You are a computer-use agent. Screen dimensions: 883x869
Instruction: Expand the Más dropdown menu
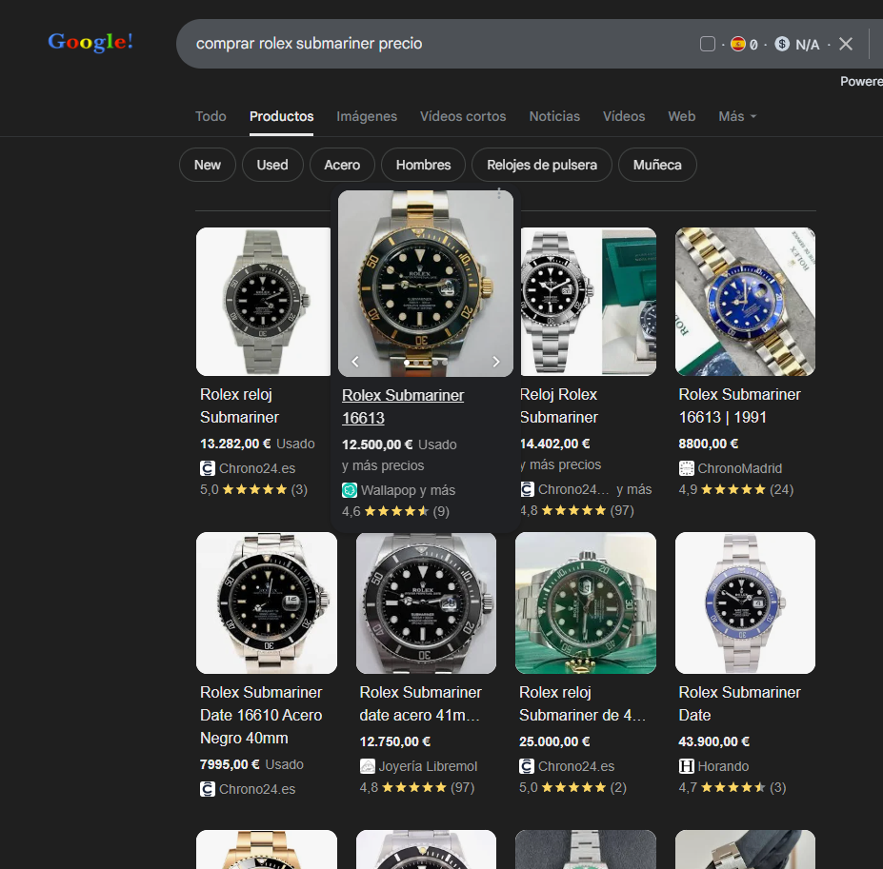pyautogui.click(x=737, y=116)
